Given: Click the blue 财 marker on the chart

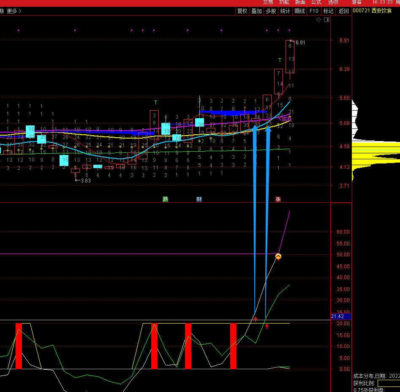Looking at the screenshot, I should 199,199.
